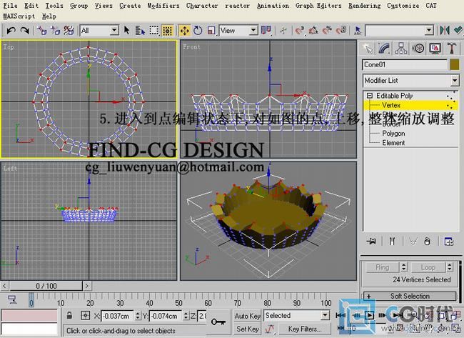Viewport: 464px width, 338px height.
Task: Open the Hierarchy command panel tab
Action: [x=401, y=49]
